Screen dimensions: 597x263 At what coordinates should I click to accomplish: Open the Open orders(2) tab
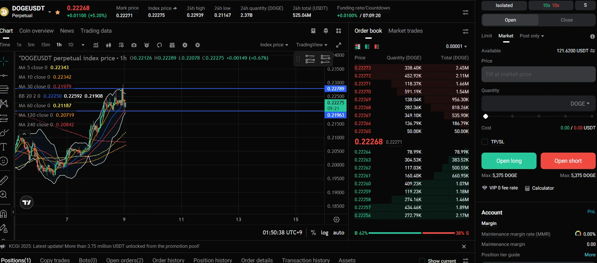[x=125, y=260]
